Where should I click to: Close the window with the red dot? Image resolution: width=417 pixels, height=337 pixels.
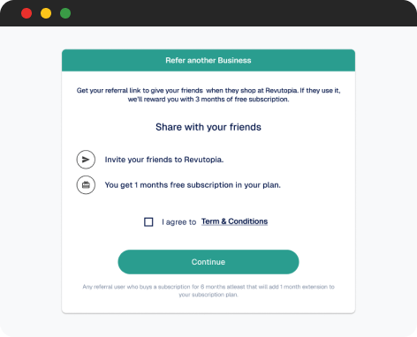tap(27, 13)
